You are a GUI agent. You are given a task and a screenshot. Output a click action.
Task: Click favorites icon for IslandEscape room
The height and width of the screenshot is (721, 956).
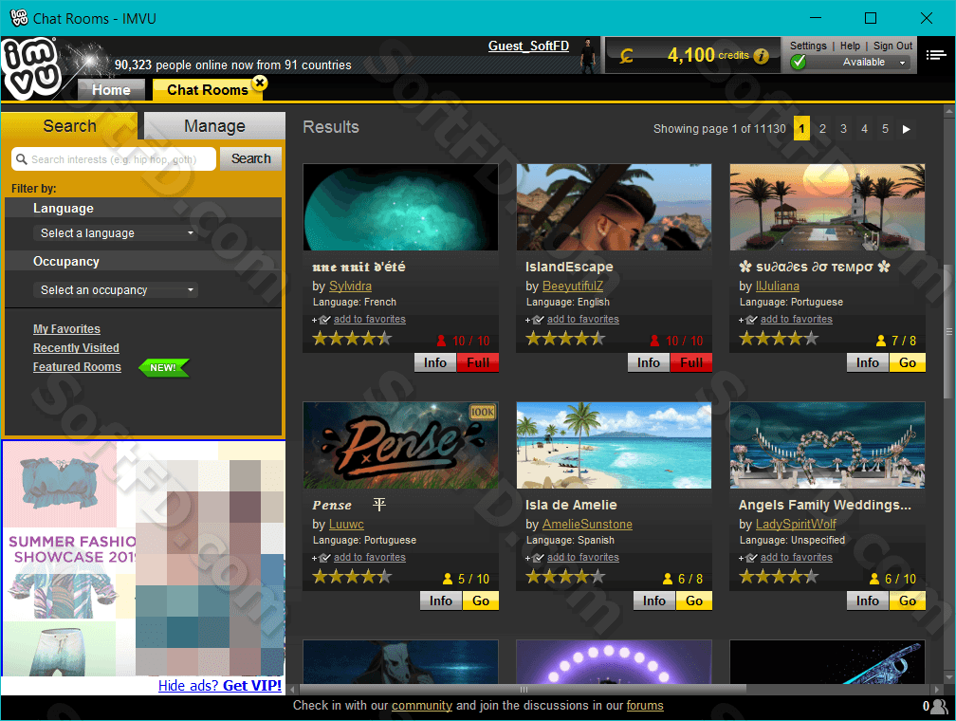pyautogui.click(x=535, y=320)
